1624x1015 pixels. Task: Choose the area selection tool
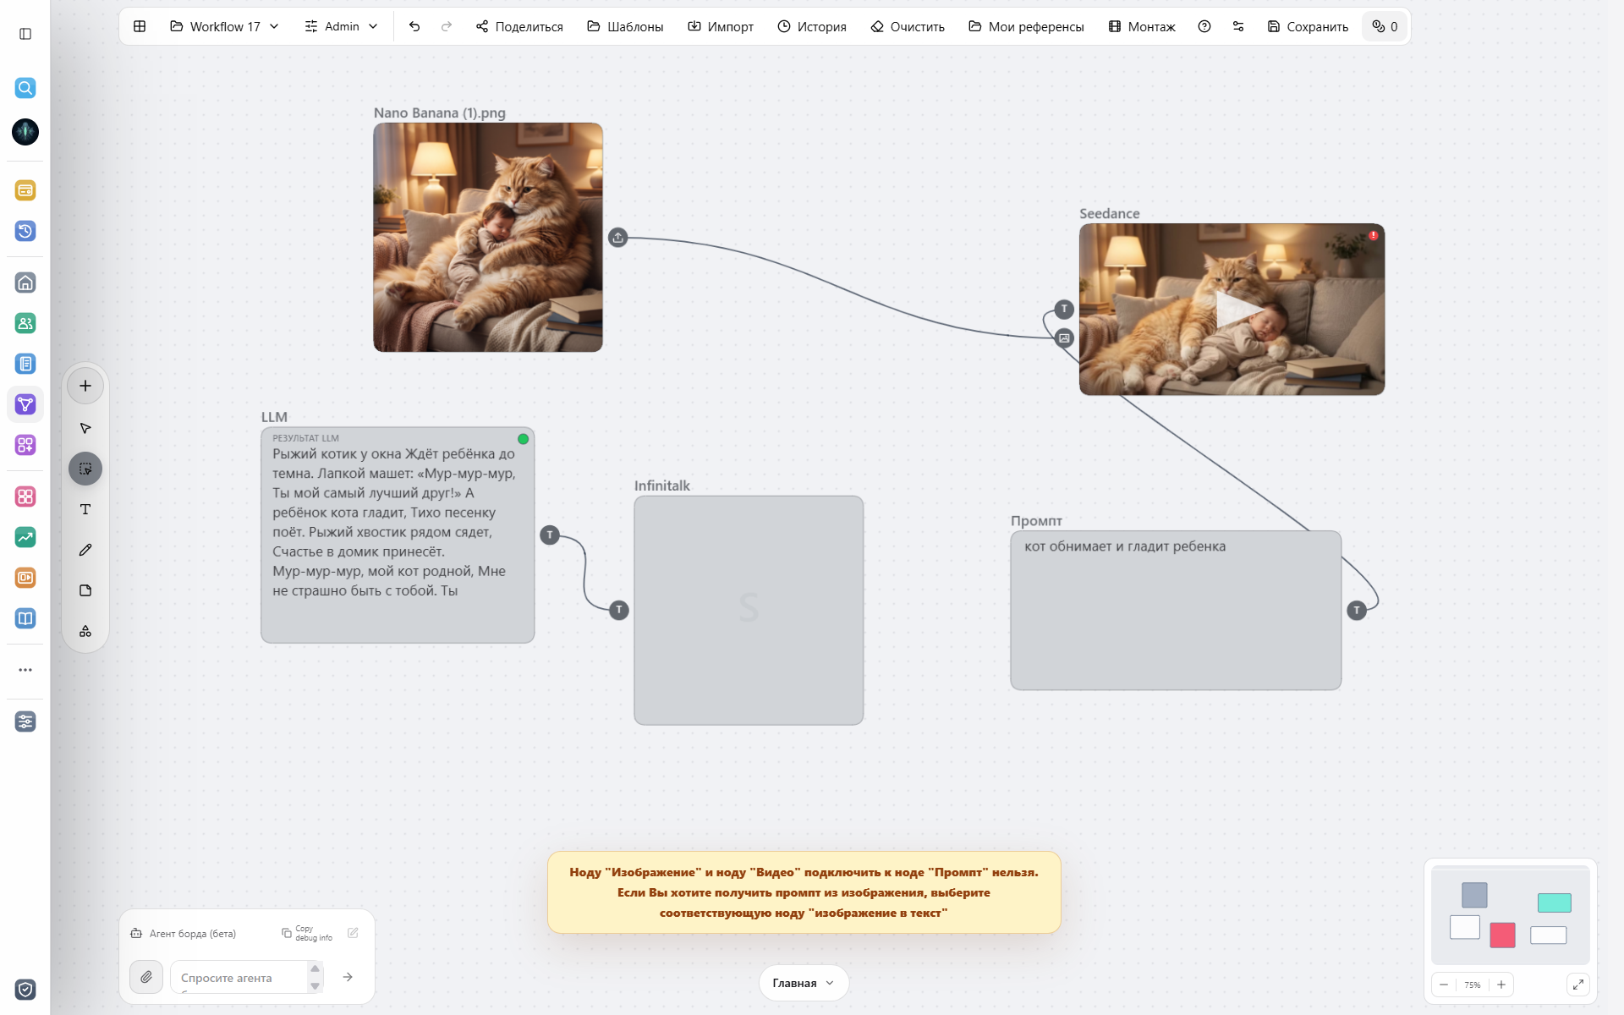coord(85,469)
